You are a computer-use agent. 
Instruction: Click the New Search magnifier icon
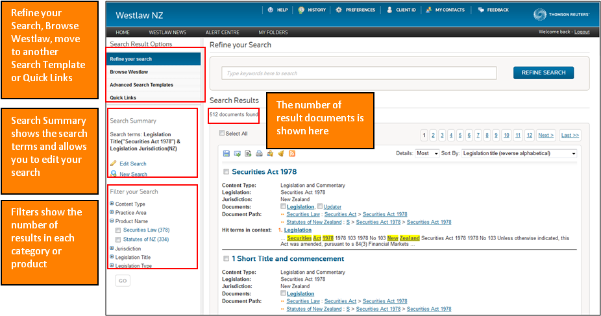click(x=114, y=174)
